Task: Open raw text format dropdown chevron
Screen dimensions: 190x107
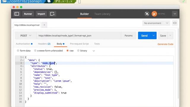Action: tap(94, 51)
